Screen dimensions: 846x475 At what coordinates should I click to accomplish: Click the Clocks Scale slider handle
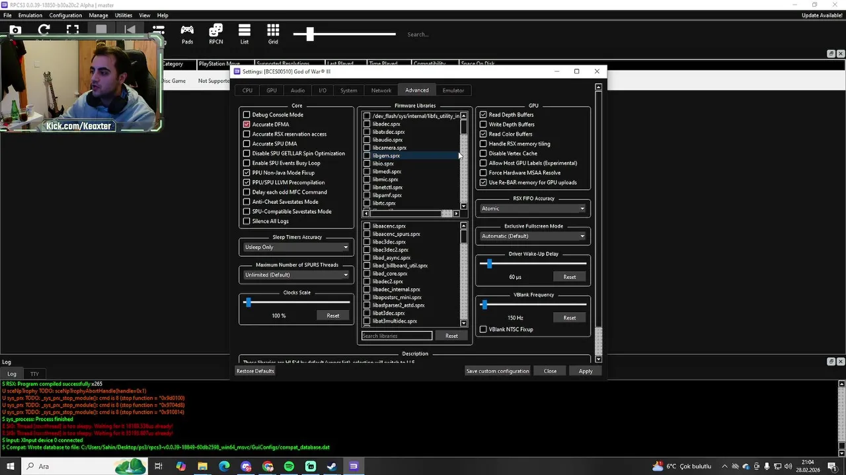point(248,302)
